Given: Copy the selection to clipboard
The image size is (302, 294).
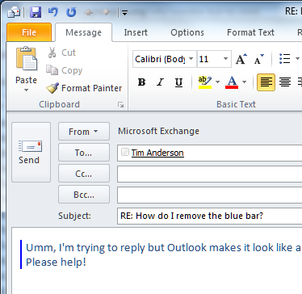Looking at the screenshot, I should tap(64, 70).
